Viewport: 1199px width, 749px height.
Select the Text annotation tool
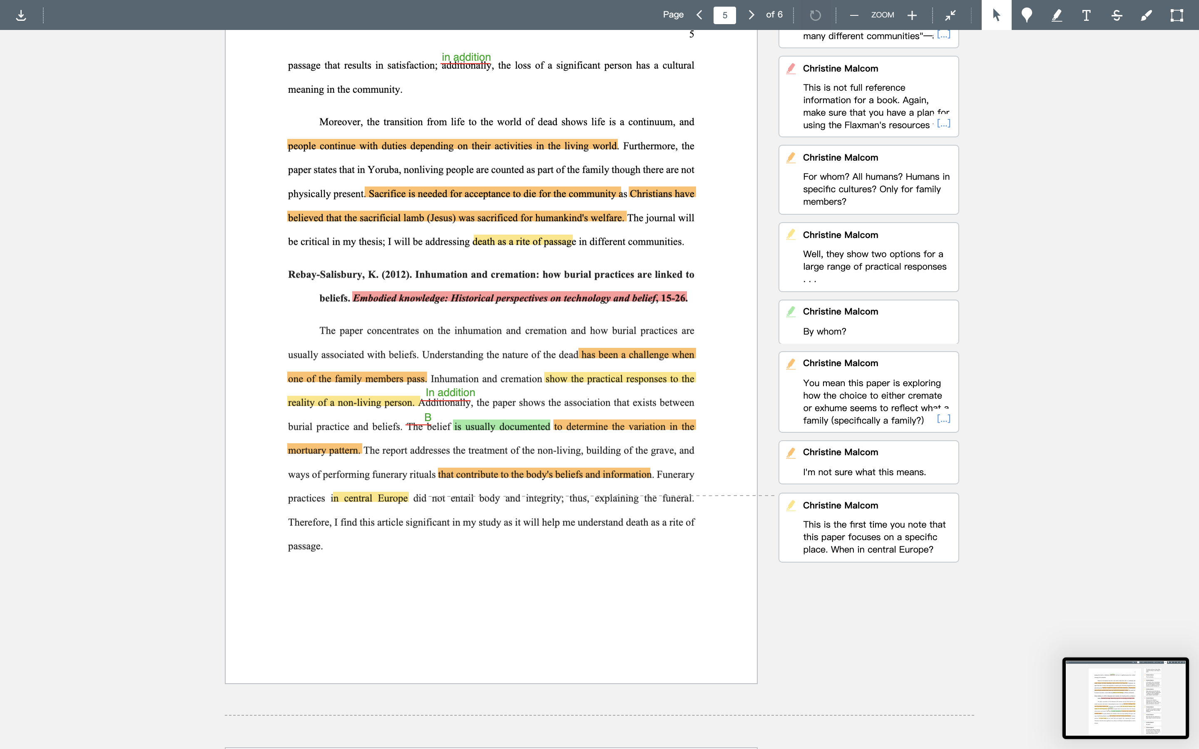coord(1086,15)
